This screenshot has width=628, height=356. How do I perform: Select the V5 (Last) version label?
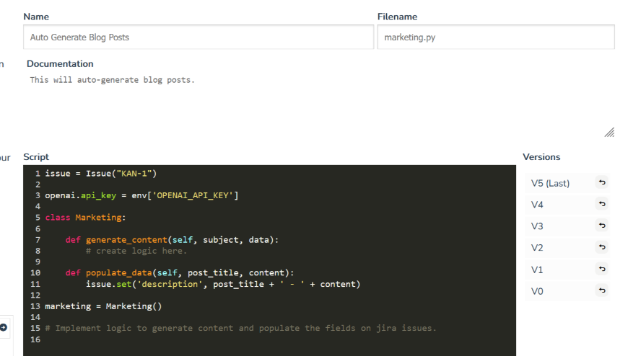point(550,183)
